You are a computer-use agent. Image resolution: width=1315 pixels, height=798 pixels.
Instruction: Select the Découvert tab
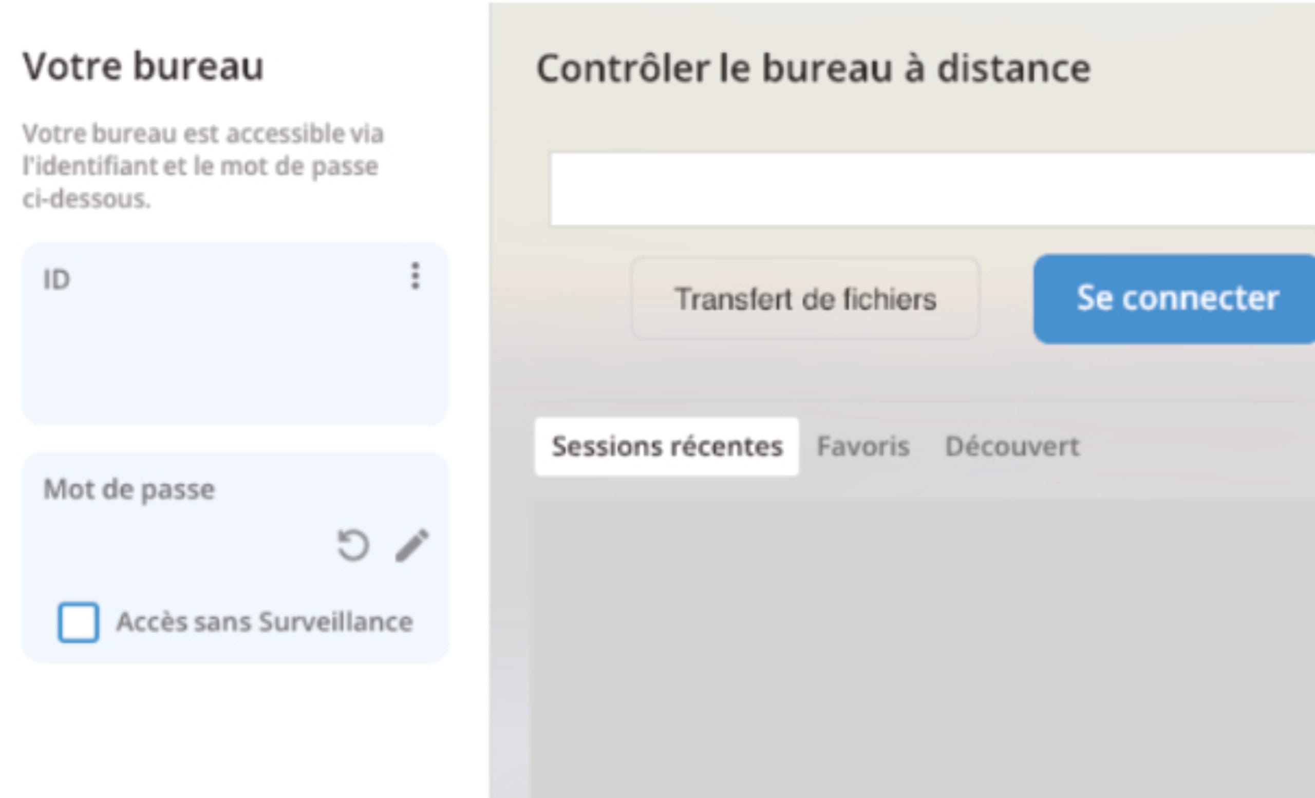[1012, 446]
